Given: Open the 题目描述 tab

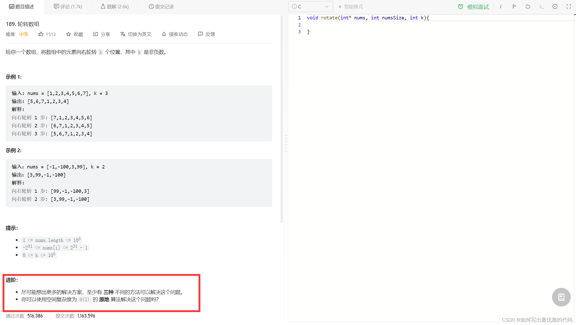Looking at the screenshot, I should 22,7.
